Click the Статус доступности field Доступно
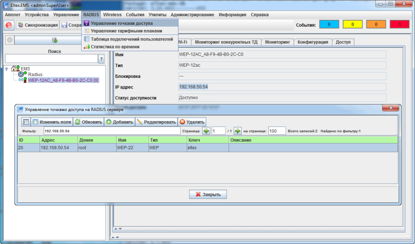This screenshot has width=415, height=244. (x=282, y=98)
